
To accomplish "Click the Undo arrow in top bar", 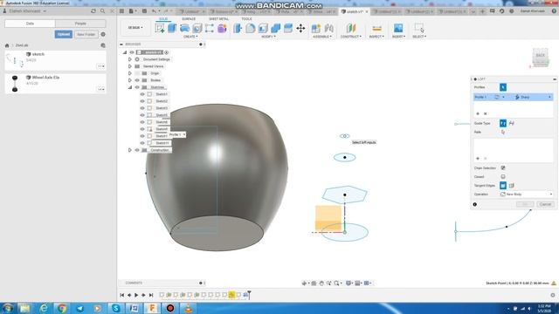I will point(154,11).
